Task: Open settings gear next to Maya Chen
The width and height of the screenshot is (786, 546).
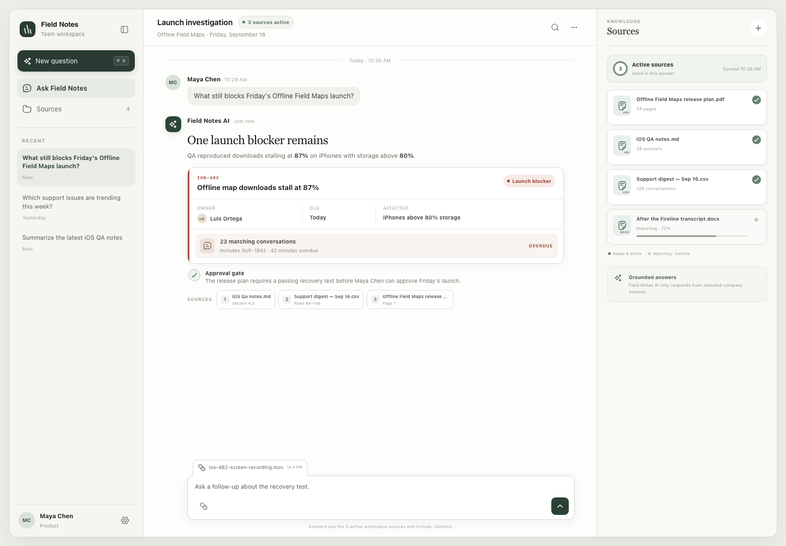Action: 125,520
